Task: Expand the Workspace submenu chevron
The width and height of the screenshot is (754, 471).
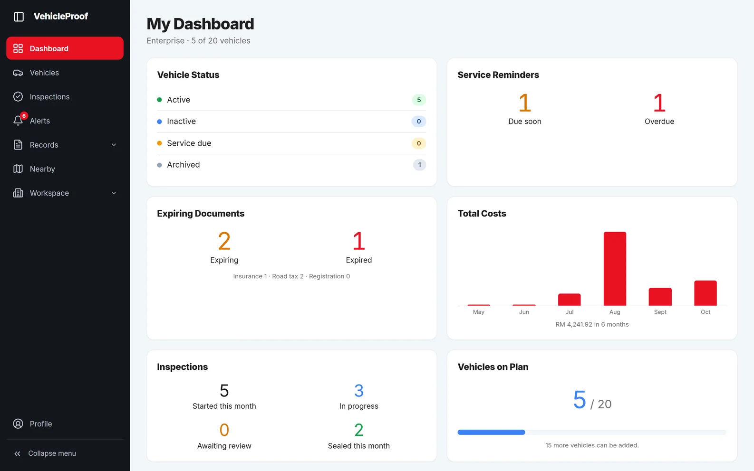Action: tap(114, 193)
